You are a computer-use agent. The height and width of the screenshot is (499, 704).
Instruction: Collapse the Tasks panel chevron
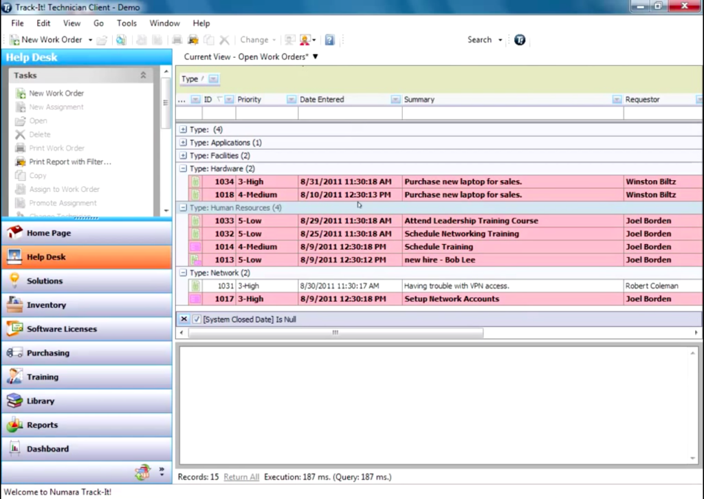[143, 76]
